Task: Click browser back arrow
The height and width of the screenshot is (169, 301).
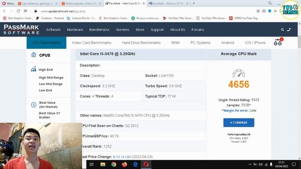Action: (x=4, y=11)
